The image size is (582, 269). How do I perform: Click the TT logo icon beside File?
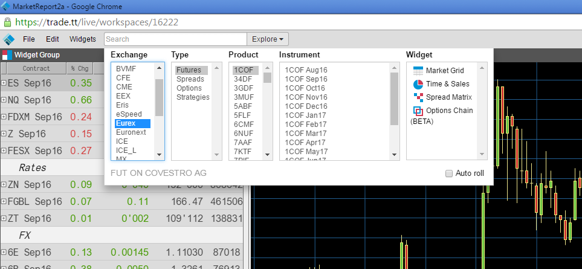coord(8,39)
